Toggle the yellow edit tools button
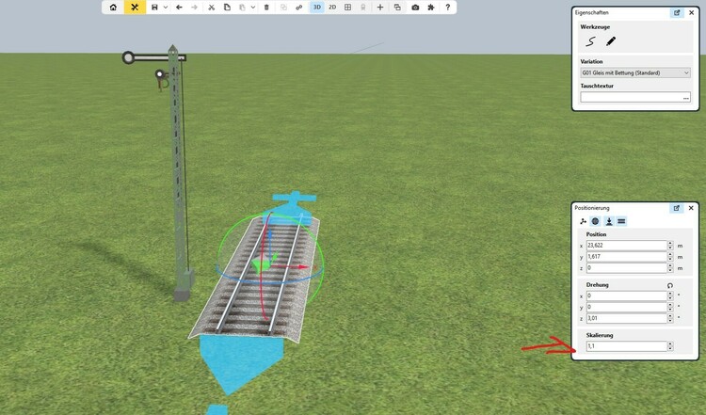The width and height of the screenshot is (706, 415). tap(135, 8)
